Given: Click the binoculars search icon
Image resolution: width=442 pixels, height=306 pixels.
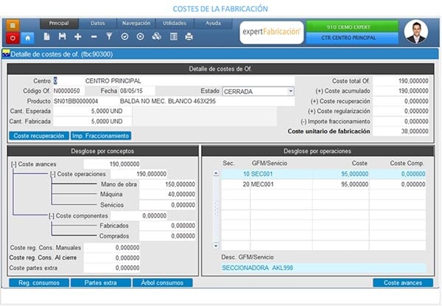Looking at the screenshot, I should point(155,36).
